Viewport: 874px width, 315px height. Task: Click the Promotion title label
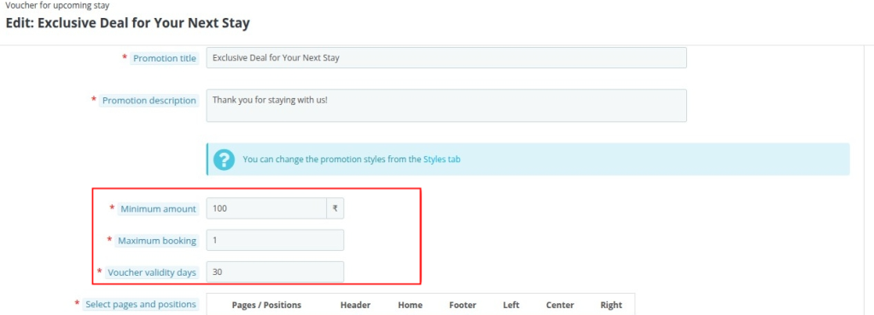tap(165, 58)
